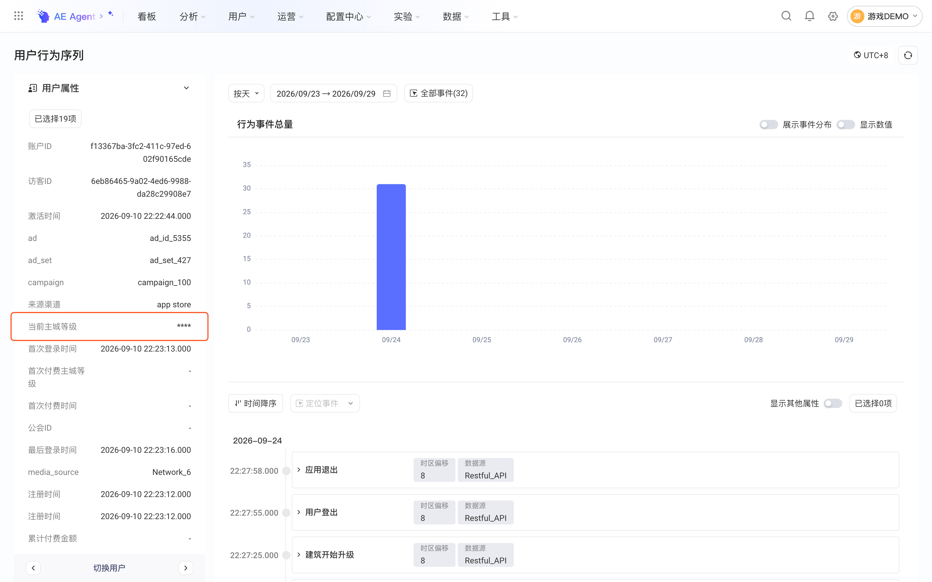Toggle 显示数值 switch
This screenshot has width=932, height=582.
(x=845, y=125)
